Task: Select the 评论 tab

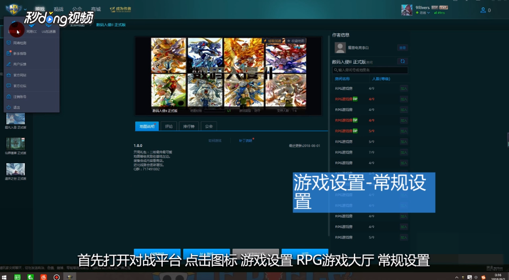Action: [169, 126]
